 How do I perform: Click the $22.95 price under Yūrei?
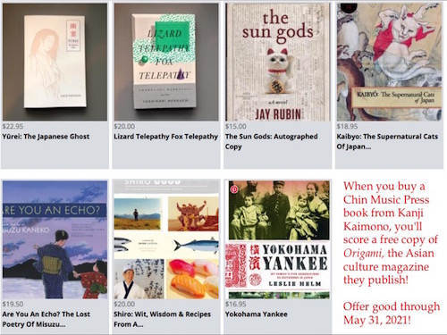coord(13,126)
